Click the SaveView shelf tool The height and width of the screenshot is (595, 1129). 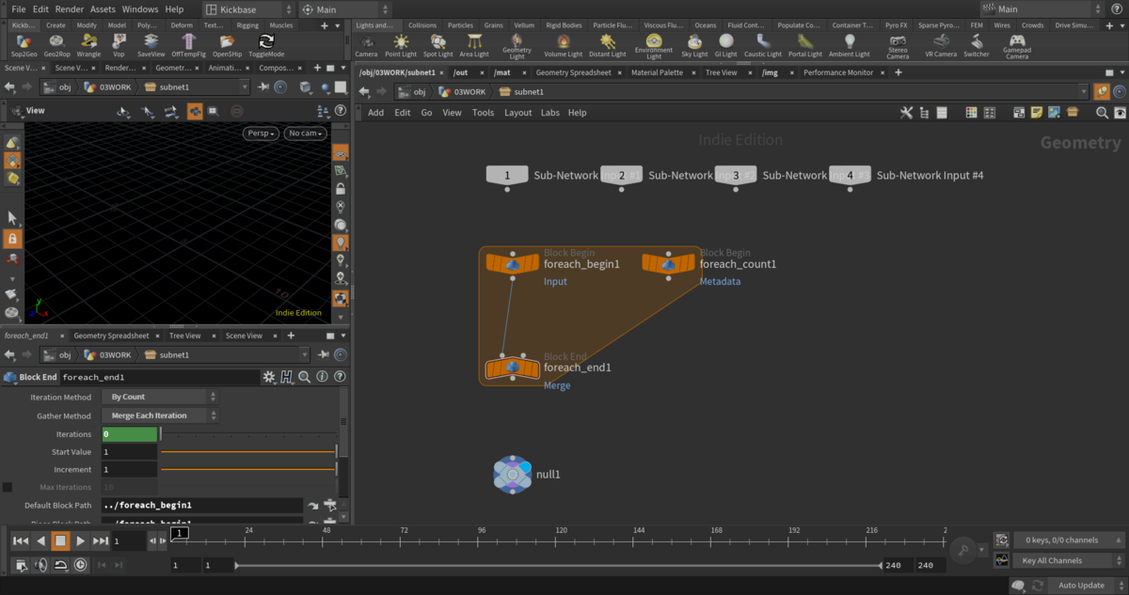151,46
